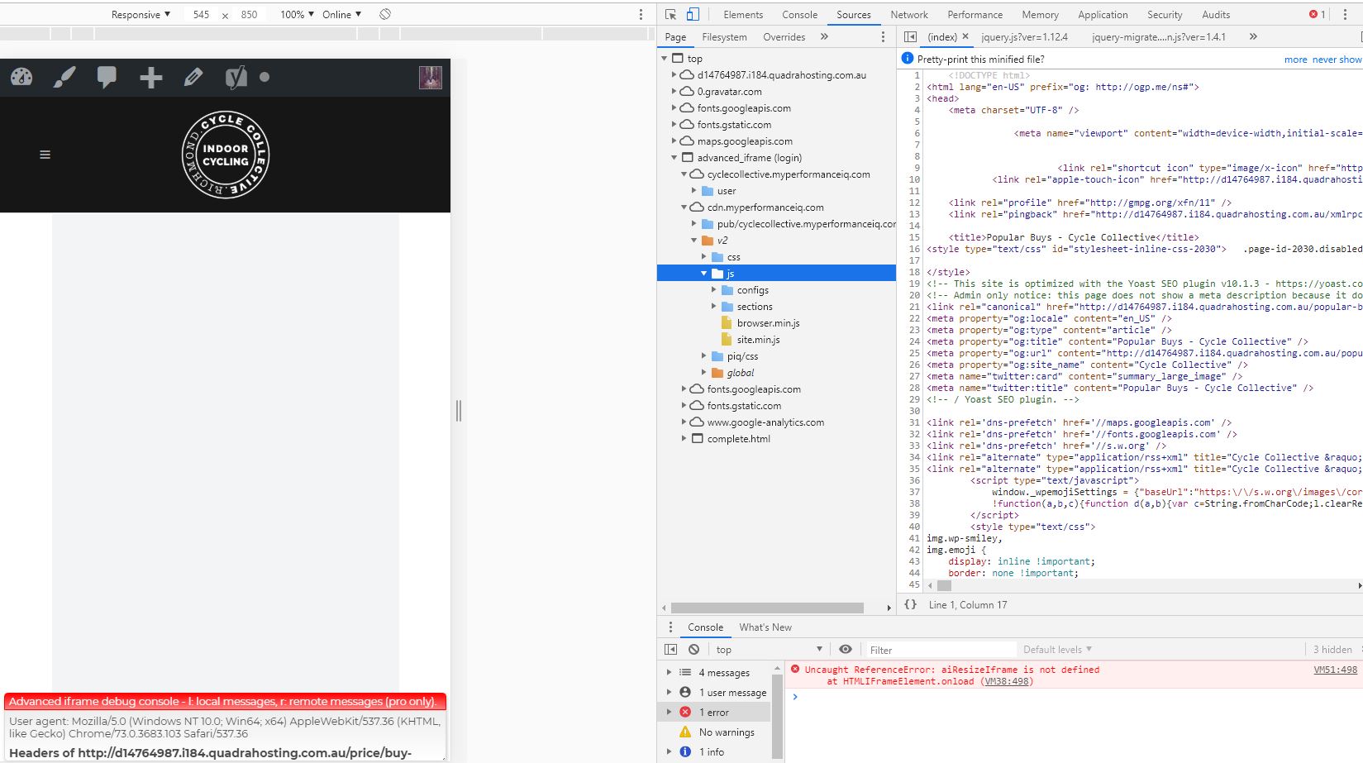Click the WordPress customize brush icon

click(64, 78)
